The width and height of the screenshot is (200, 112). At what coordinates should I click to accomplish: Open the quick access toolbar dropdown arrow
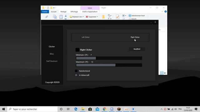coord(54,8)
